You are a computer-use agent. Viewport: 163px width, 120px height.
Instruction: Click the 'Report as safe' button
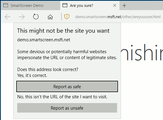(67, 86)
